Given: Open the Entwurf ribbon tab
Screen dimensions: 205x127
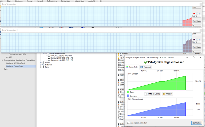Looking at the screenshot, I should coord(30,1).
